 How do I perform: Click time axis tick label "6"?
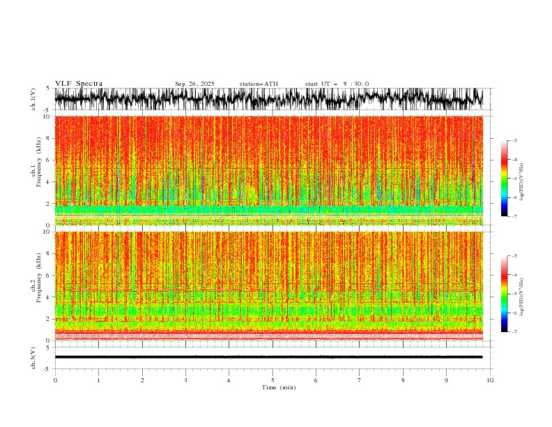click(x=316, y=380)
